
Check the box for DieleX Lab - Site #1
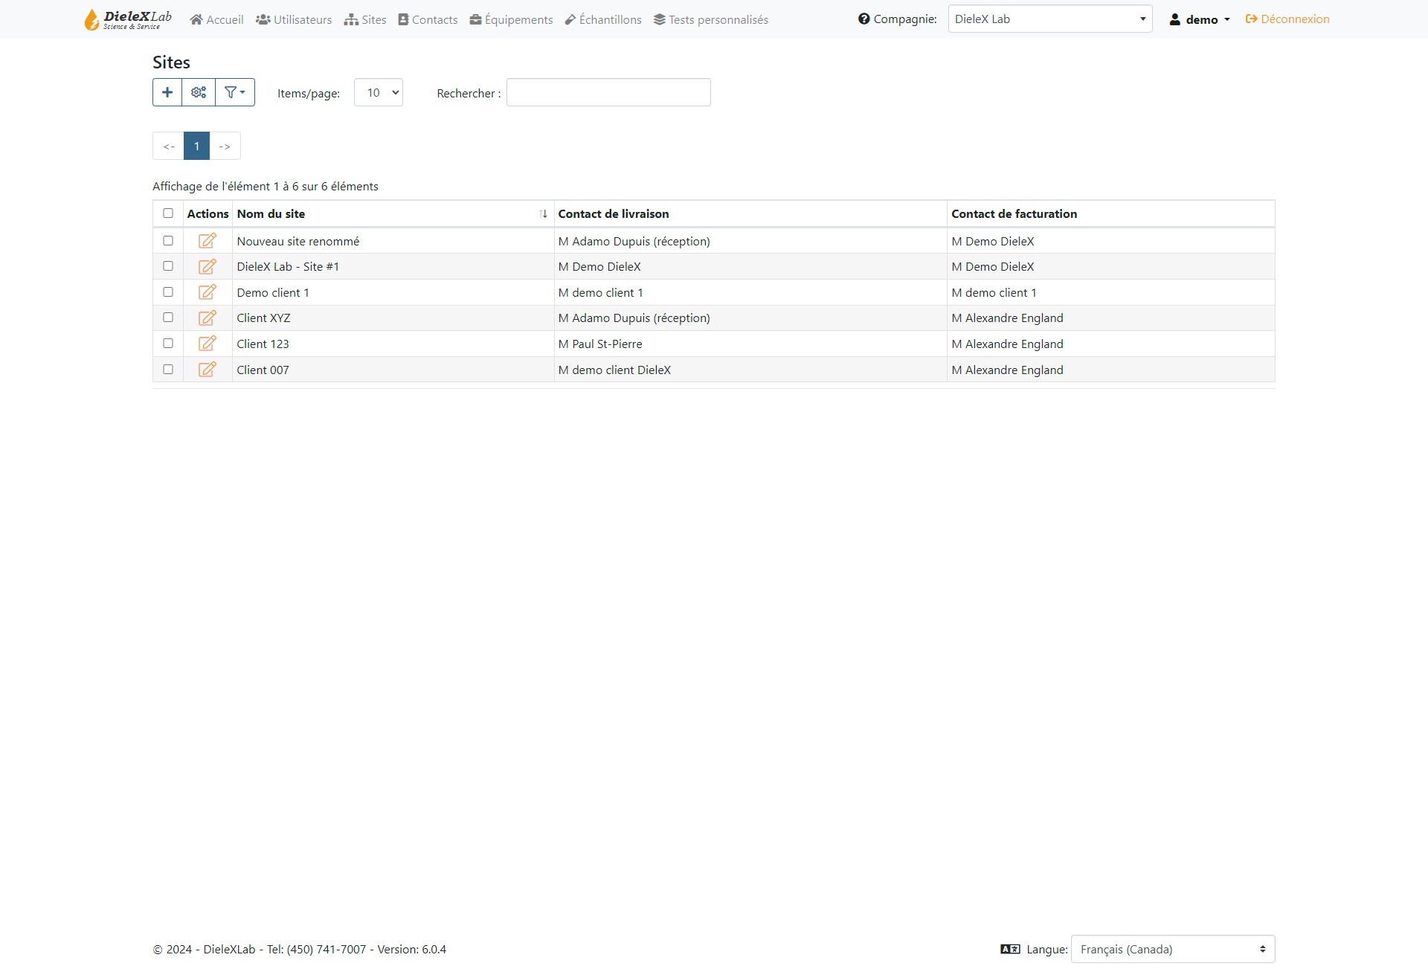coord(168,266)
